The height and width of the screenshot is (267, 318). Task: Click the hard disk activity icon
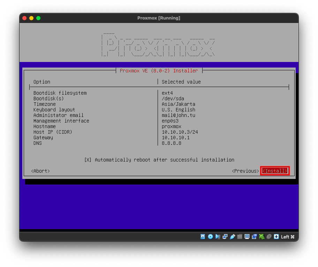[x=203, y=236]
